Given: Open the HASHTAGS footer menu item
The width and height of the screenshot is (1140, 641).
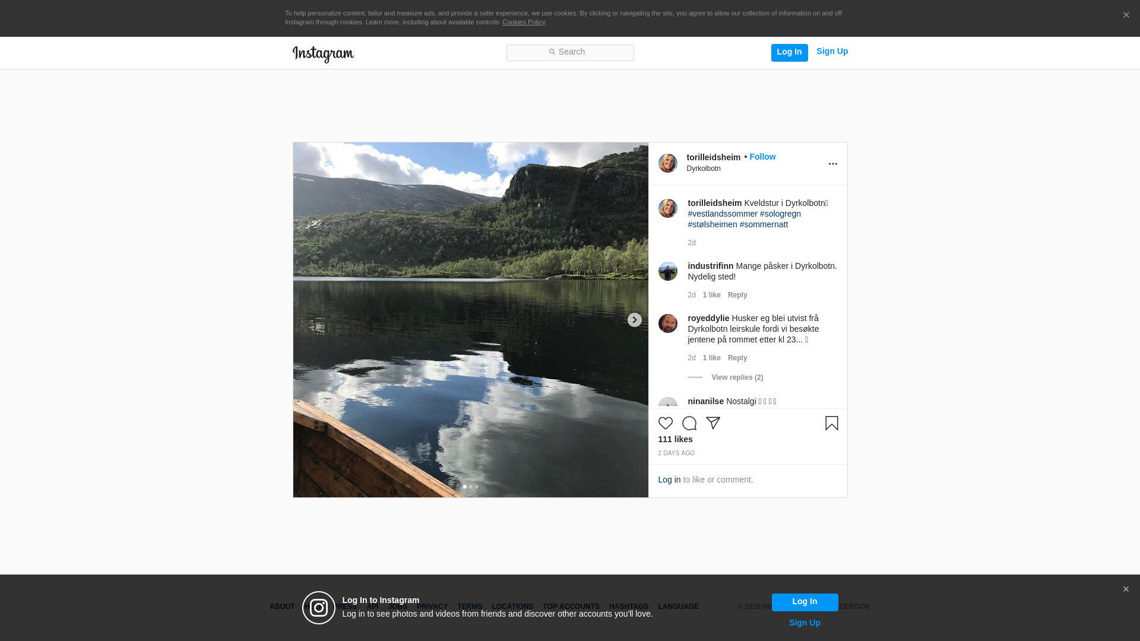Looking at the screenshot, I should 628,607.
